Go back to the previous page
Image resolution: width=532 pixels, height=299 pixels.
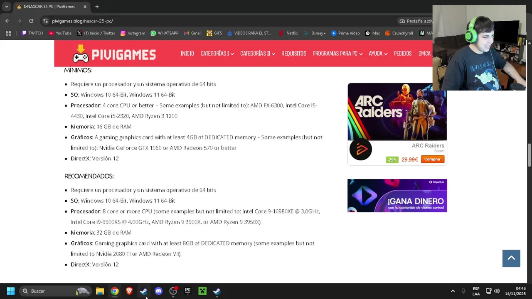[x=7, y=21]
